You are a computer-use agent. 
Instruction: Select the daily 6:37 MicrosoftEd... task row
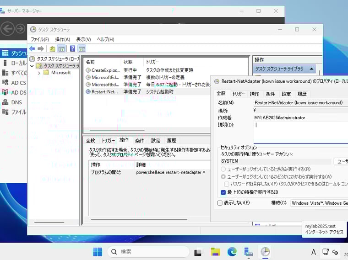[147, 85]
